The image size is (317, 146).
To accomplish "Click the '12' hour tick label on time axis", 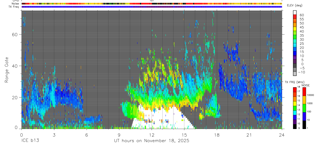I will pyautogui.click(x=152, y=135).
